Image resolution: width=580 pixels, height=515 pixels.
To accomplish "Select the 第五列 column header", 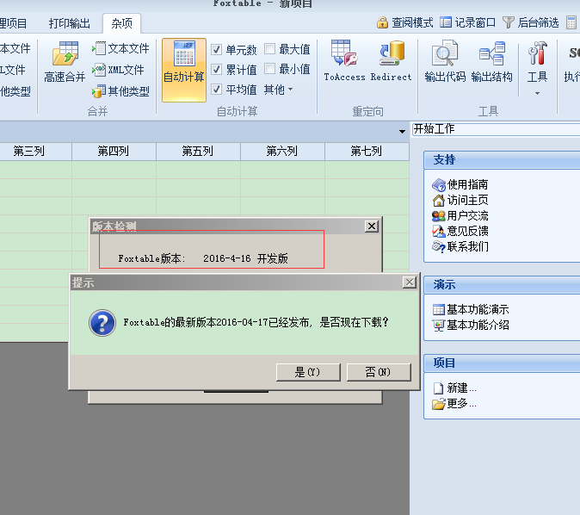I will (198, 151).
